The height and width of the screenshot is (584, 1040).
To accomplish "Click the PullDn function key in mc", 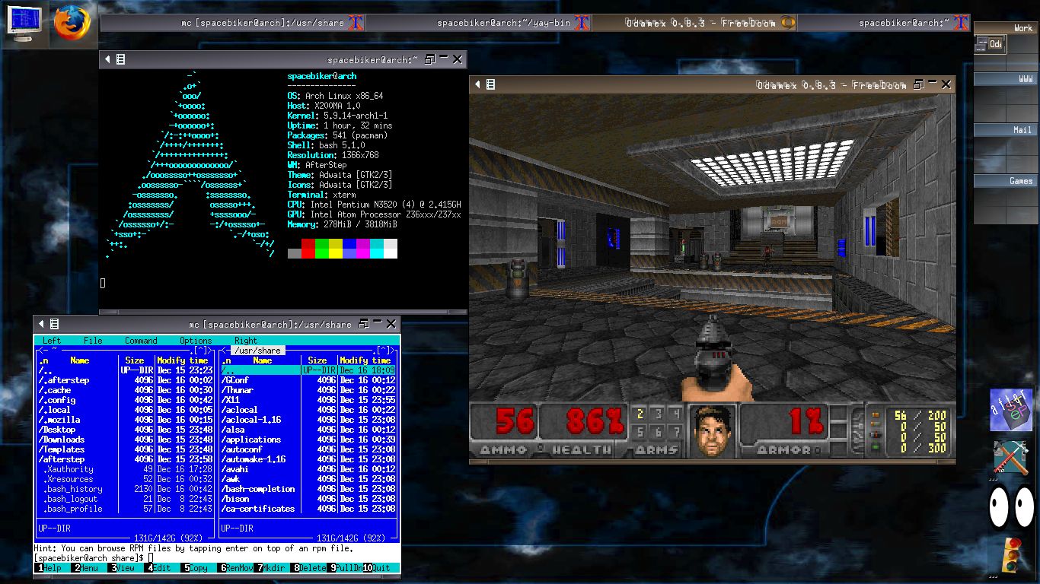I will (345, 568).
